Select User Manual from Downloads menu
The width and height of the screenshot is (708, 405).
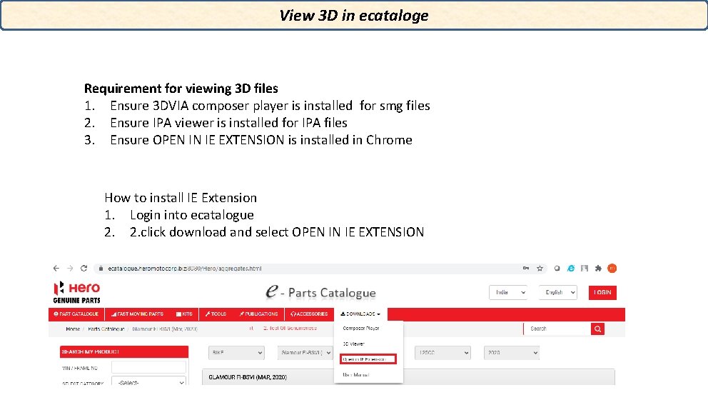click(356, 375)
